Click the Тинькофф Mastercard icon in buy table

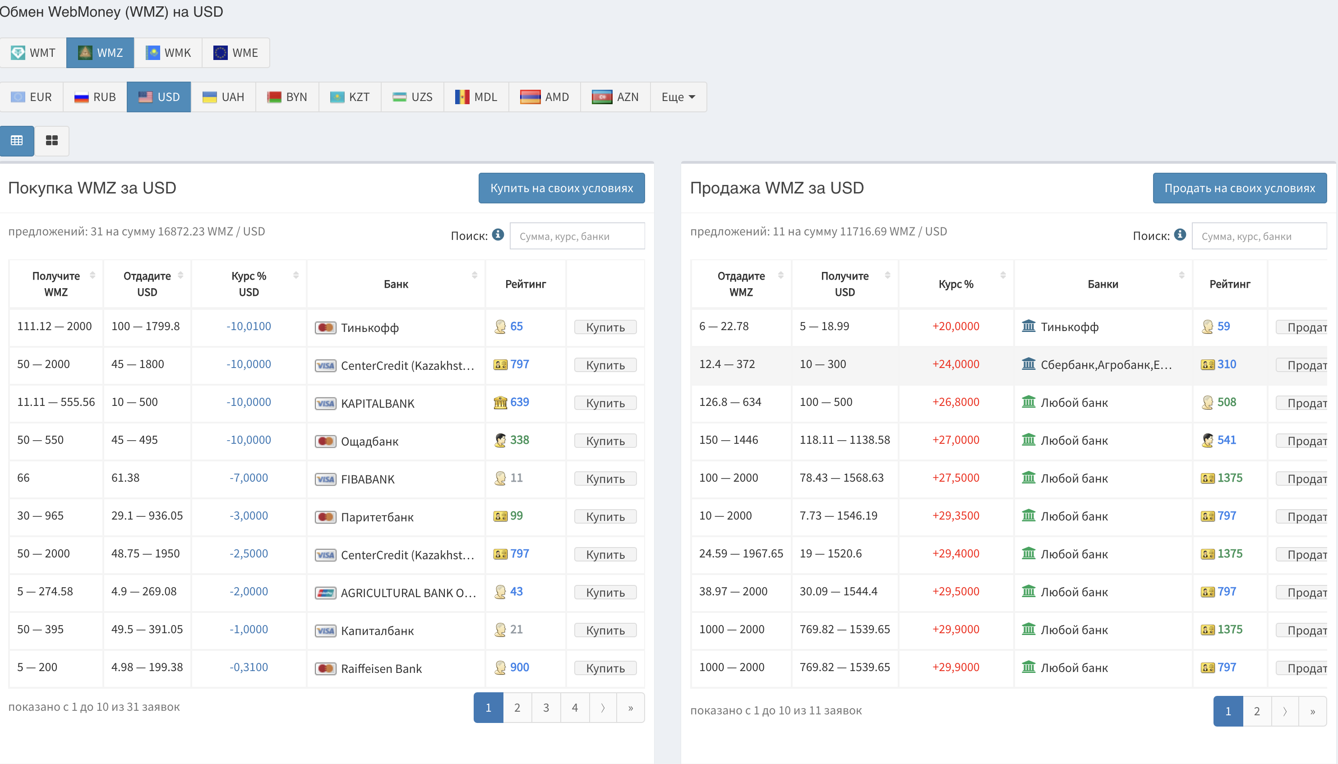click(x=325, y=327)
